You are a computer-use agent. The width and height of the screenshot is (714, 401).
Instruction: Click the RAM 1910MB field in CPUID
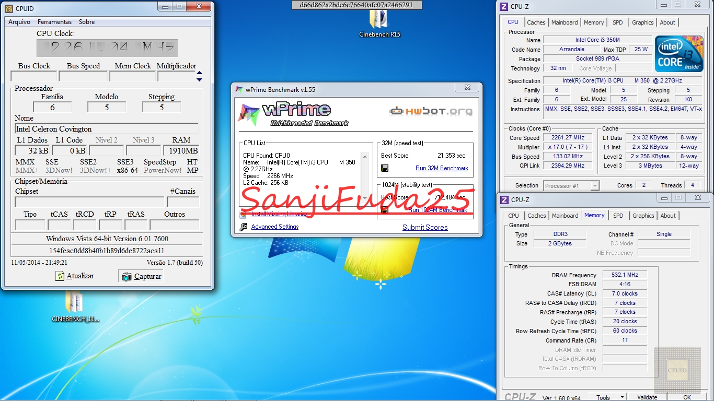click(x=181, y=151)
